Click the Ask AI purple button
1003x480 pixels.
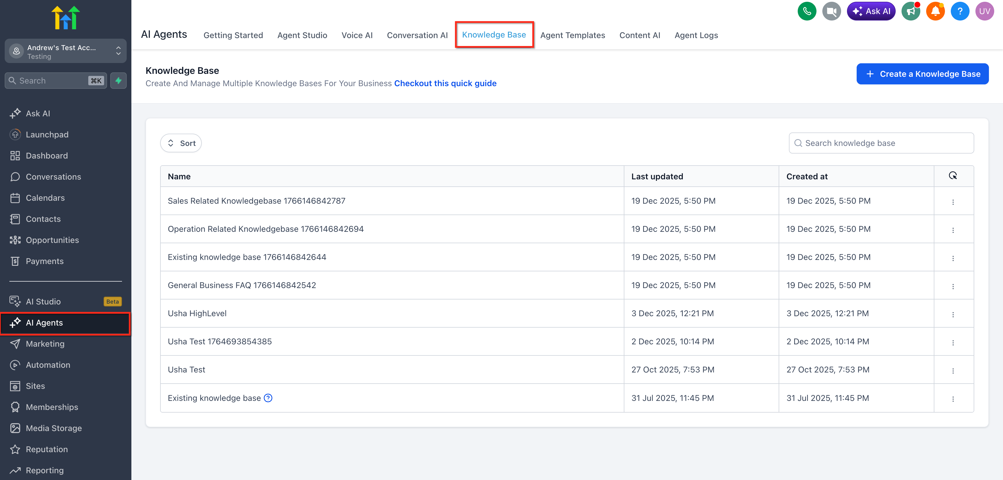[x=871, y=11]
